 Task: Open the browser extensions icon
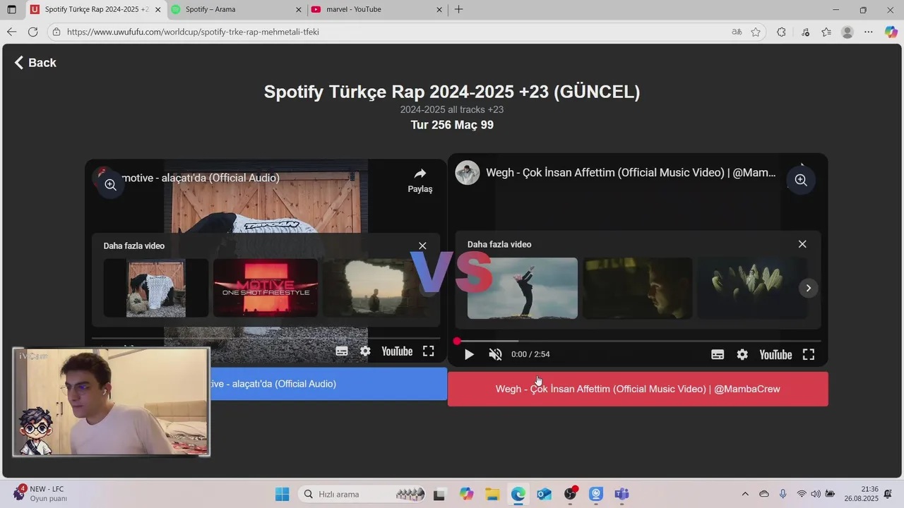(781, 32)
